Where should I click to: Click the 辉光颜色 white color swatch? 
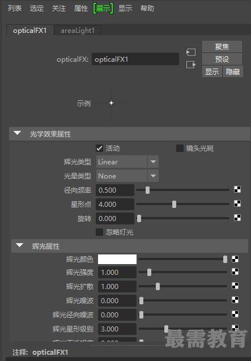click(117, 259)
